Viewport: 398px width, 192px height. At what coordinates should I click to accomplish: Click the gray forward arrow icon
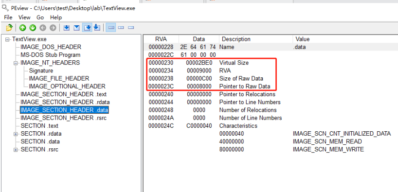point(53,28)
